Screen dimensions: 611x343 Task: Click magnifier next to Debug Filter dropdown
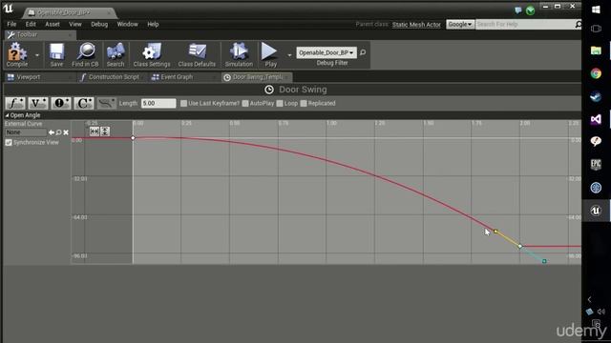pos(363,52)
